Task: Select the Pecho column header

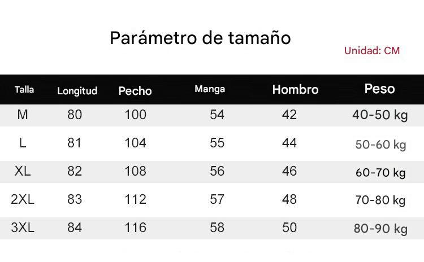Action: (x=135, y=90)
